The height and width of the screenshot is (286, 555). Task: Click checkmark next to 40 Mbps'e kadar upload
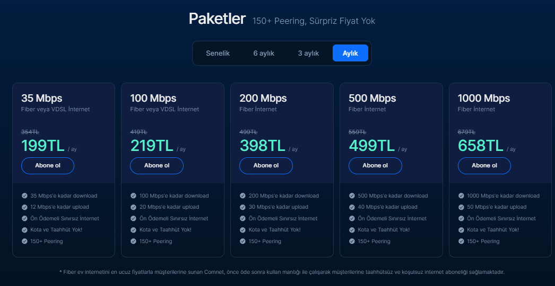[x=352, y=207]
